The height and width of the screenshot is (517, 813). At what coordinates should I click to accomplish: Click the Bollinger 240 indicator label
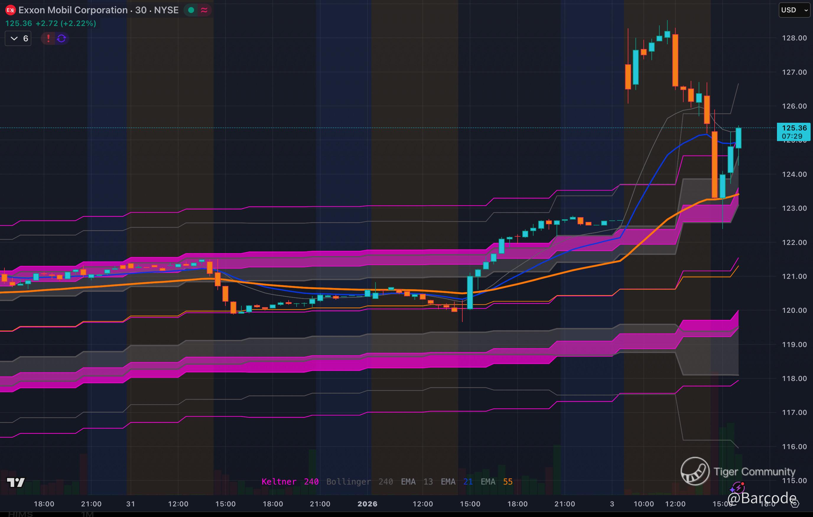click(359, 482)
